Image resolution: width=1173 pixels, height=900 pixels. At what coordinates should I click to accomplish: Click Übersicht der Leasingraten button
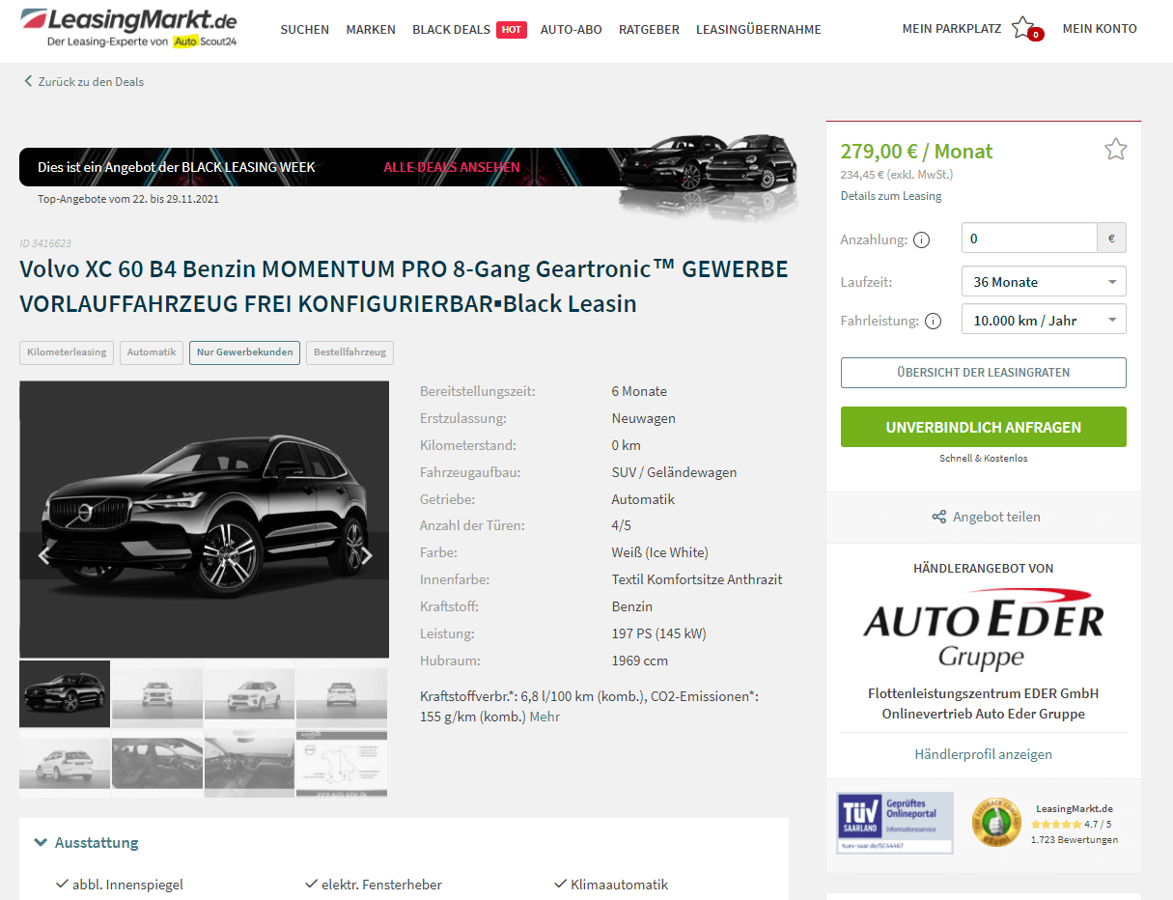[x=984, y=373]
